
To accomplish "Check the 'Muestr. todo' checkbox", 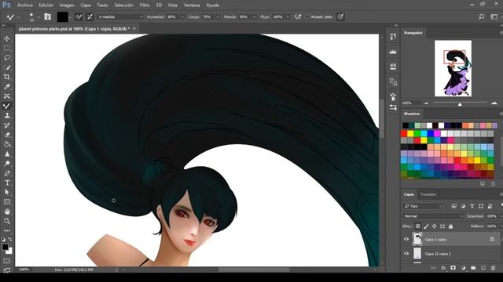I will pos(307,16).
